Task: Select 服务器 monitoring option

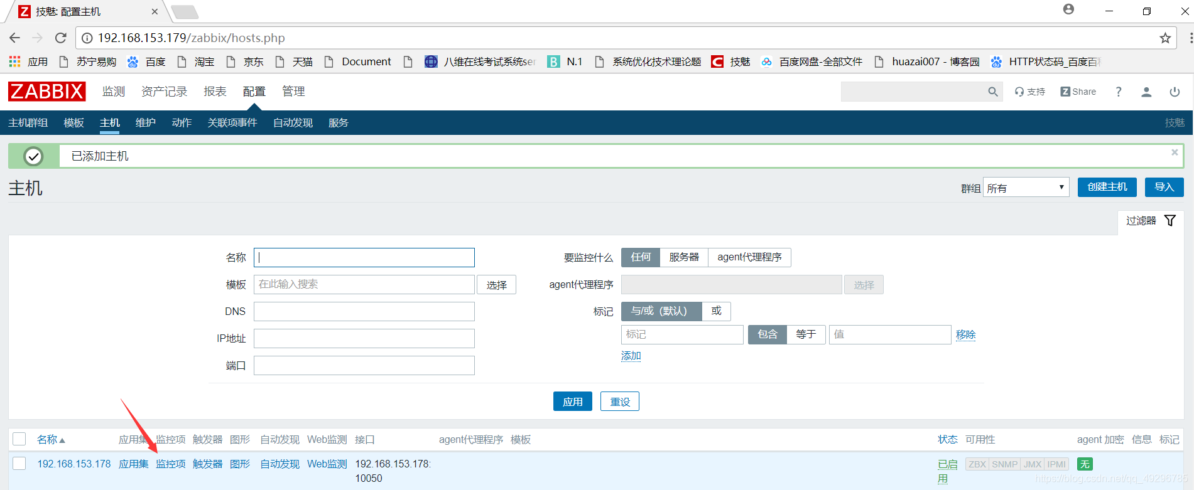Action: click(684, 257)
